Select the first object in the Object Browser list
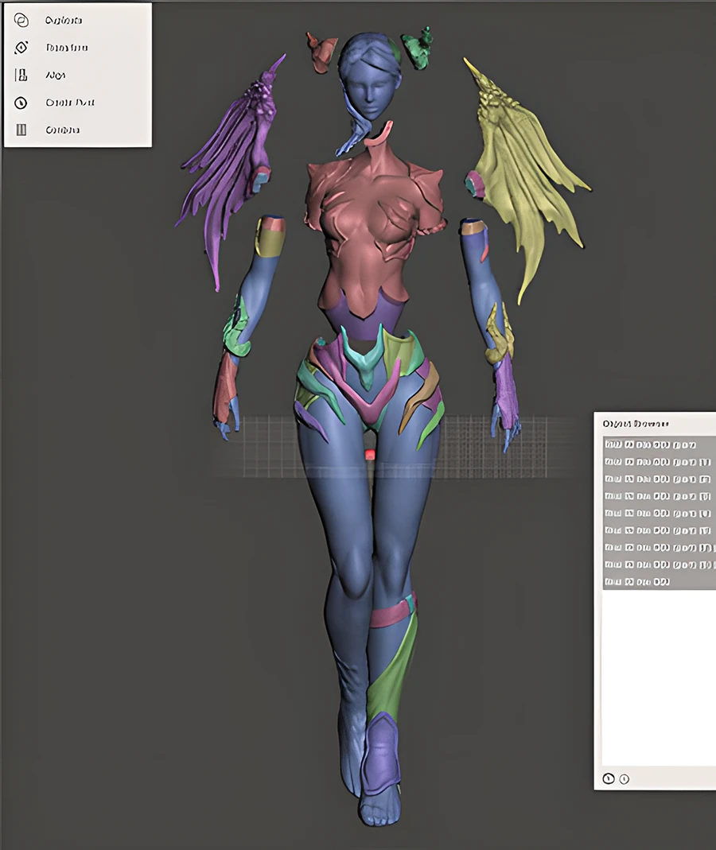Viewport: 716px width, 850px height. 650,444
